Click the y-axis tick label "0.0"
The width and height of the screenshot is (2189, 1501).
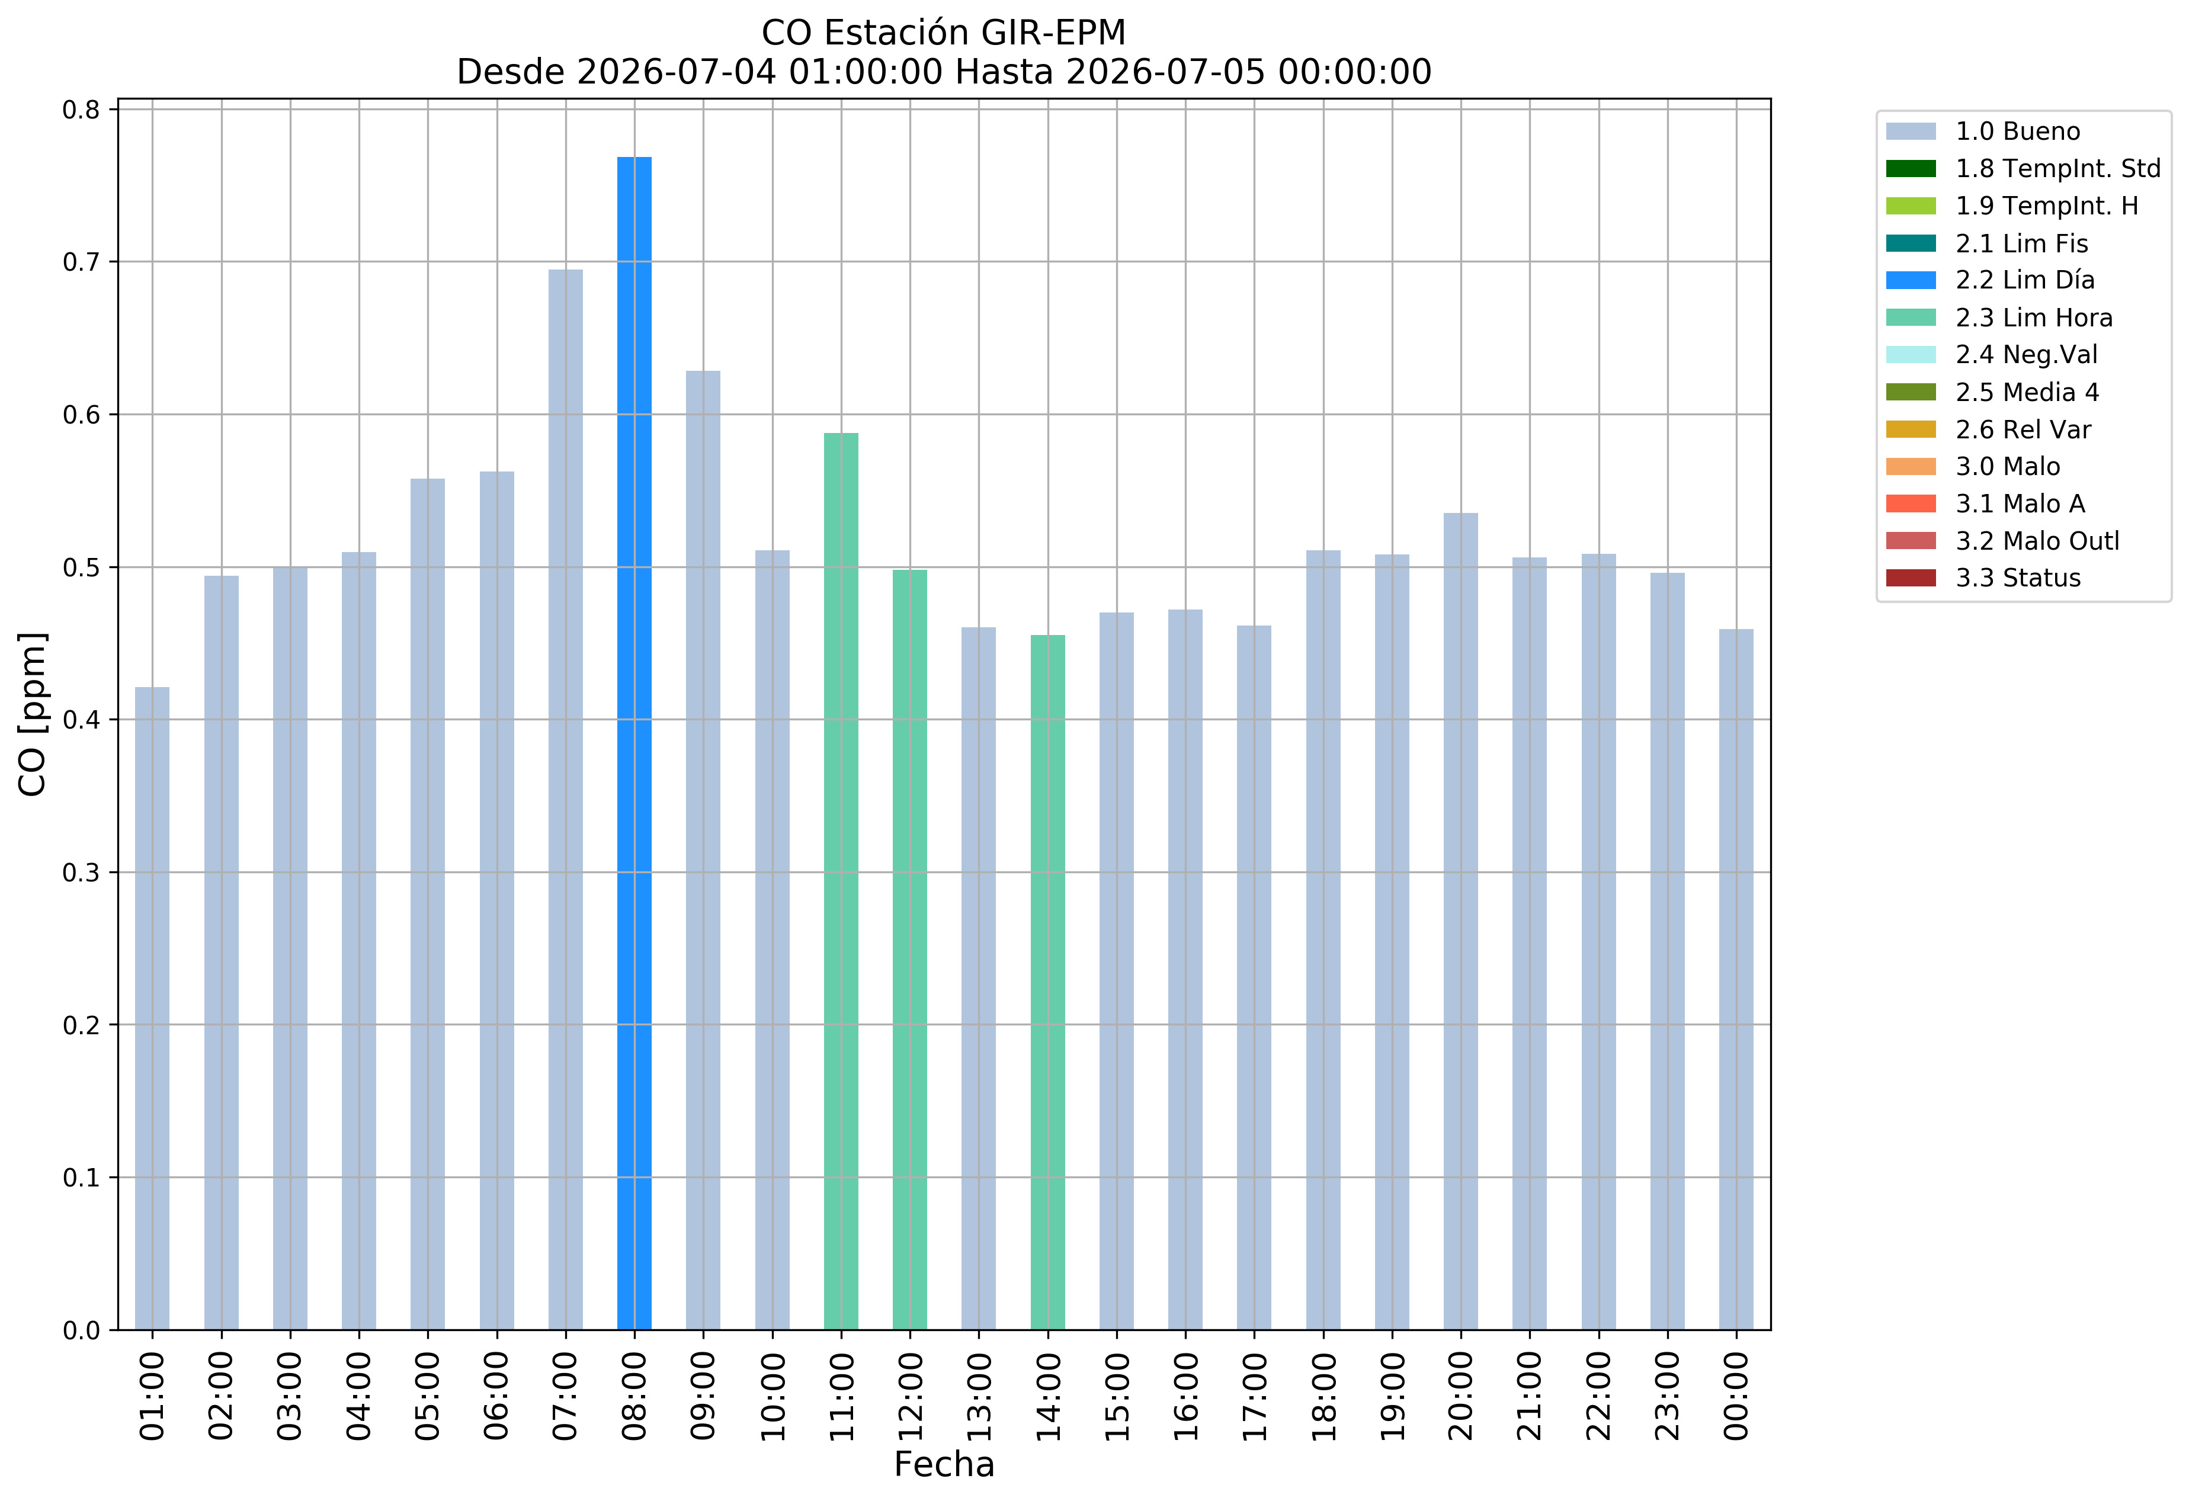(x=81, y=1330)
